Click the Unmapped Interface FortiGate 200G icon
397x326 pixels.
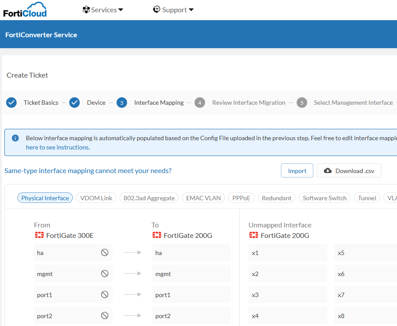[254, 235]
